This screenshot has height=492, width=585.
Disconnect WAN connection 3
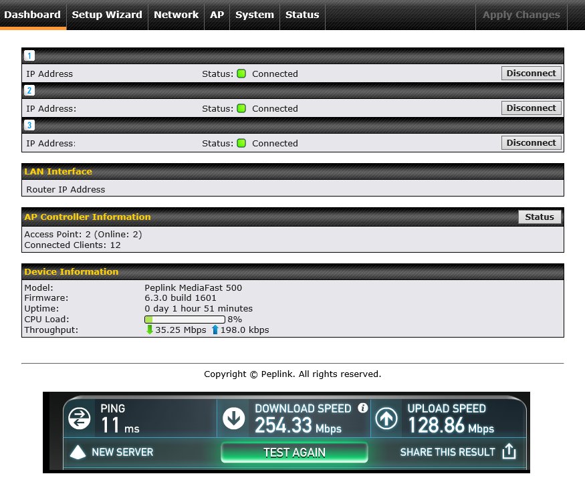pyautogui.click(x=532, y=142)
